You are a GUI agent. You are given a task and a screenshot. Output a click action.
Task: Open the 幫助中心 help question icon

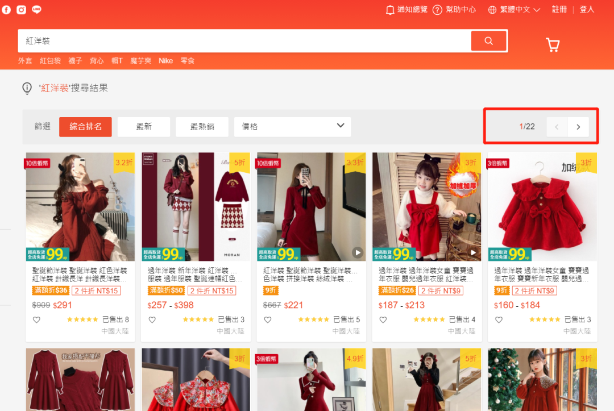[x=437, y=10]
